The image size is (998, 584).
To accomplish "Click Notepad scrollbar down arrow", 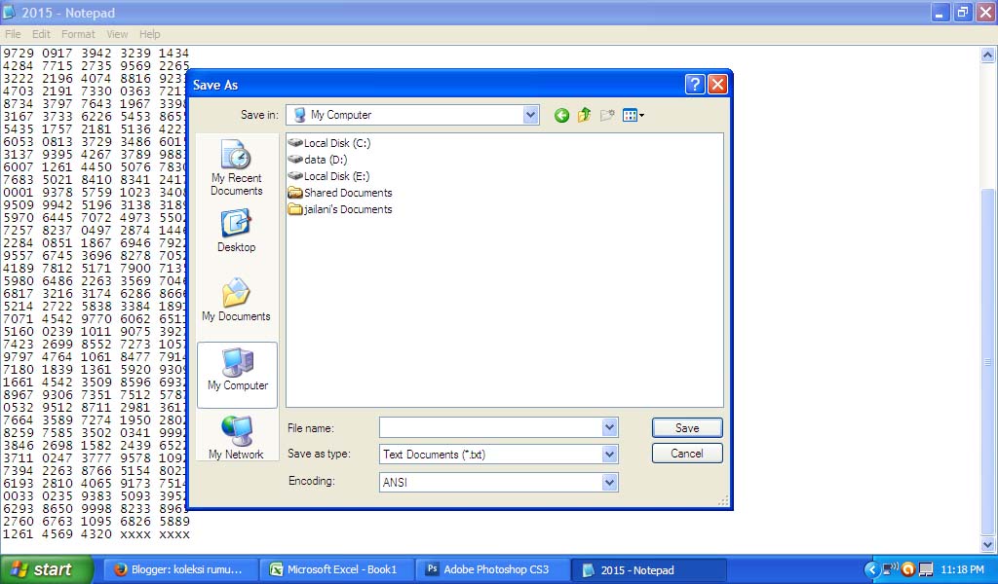I will 987,545.
